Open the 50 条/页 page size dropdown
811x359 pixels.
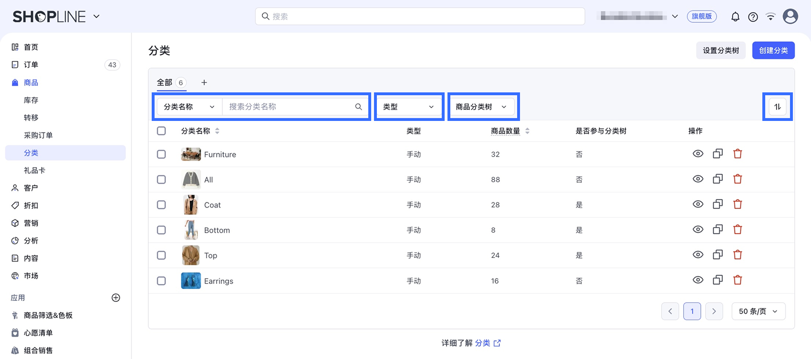tap(759, 311)
